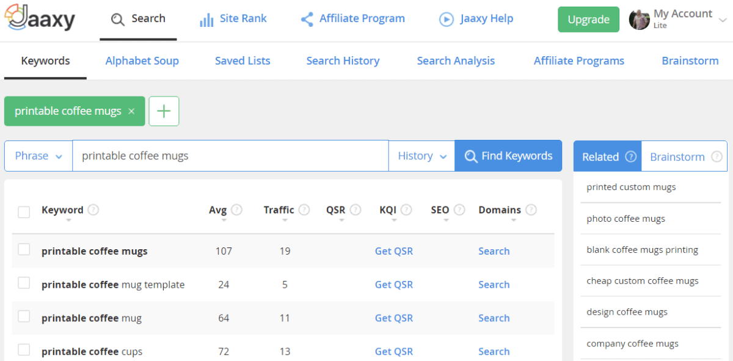Add a new search tab with plus
Screen dimensions: 733x361
pos(164,111)
